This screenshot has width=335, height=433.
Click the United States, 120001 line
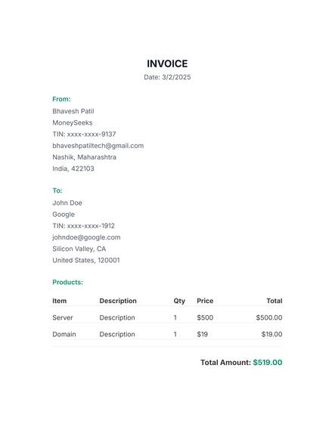tap(86, 260)
